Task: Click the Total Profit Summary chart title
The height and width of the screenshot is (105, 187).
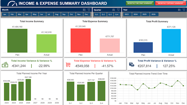Action: click(157, 21)
